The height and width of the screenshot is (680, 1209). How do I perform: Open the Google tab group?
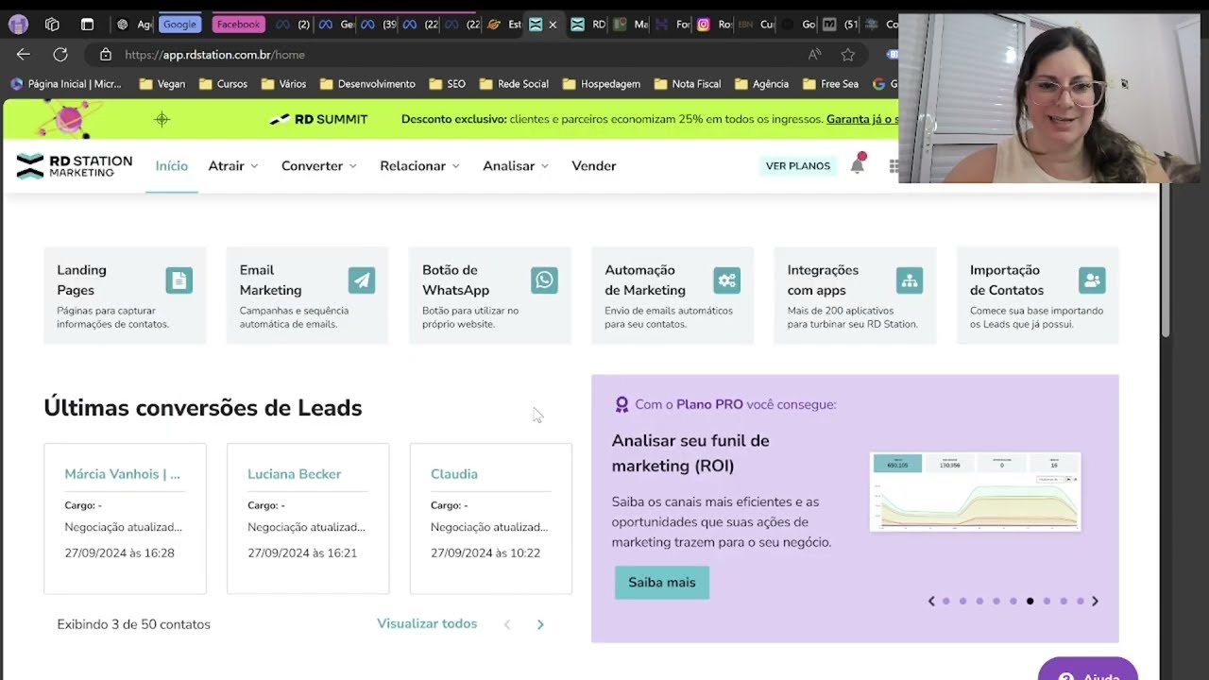(179, 25)
